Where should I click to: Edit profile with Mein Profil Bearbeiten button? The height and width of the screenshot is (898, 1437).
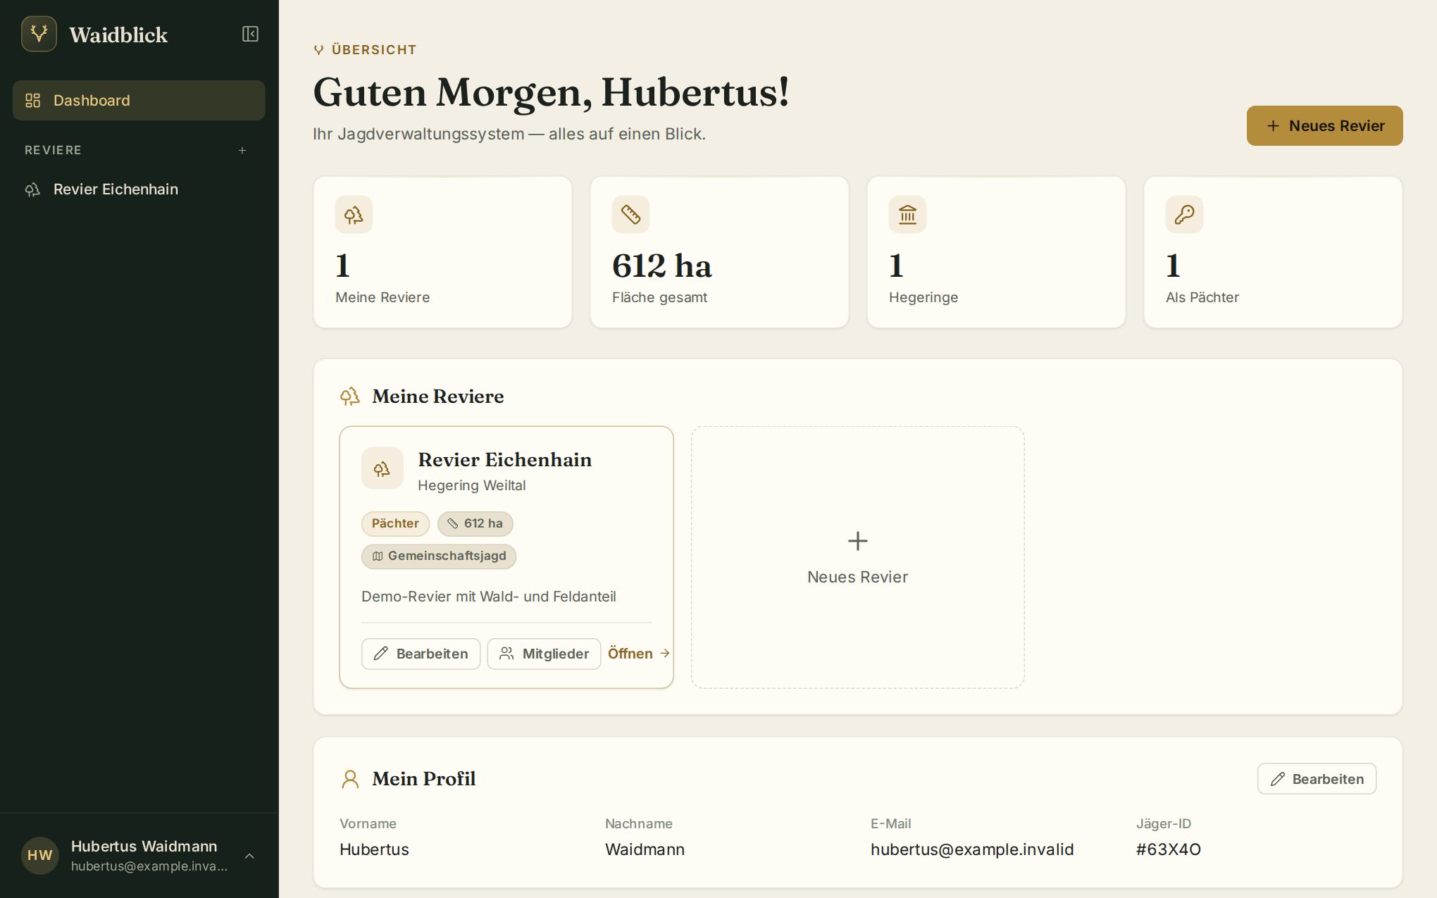(x=1317, y=779)
